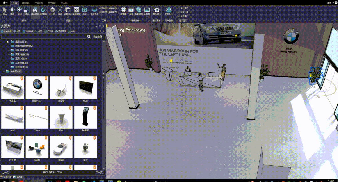Activate the scale tool in ribbon
This screenshot has width=338, height=182.
pos(27,10)
